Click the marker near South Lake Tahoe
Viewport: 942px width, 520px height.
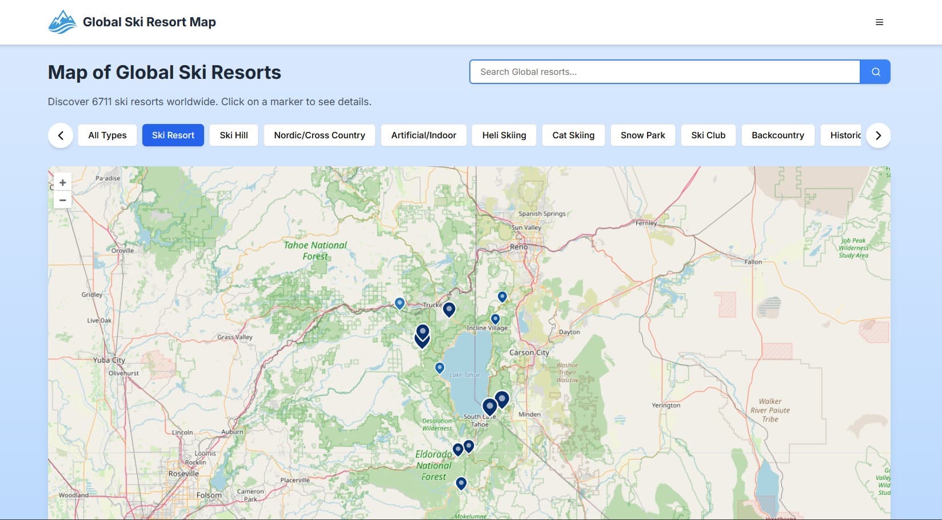coord(489,406)
